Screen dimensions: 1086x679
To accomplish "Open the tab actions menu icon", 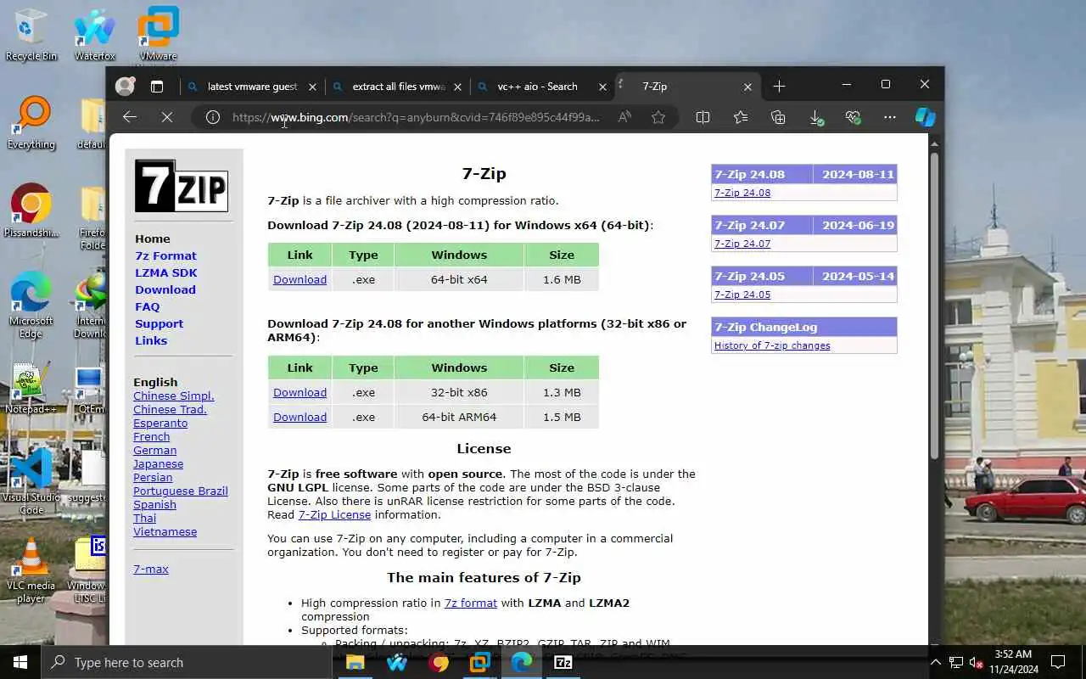I will pyautogui.click(x=157, y=87).
